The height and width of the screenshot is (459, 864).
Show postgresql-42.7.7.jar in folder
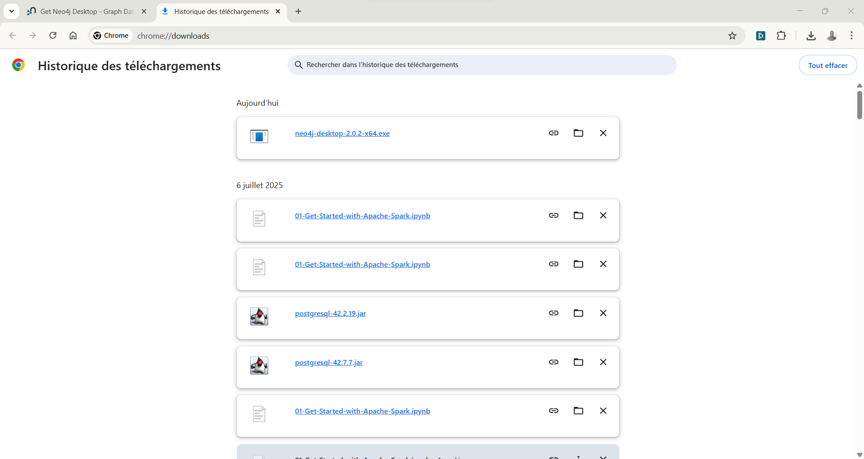tap(578, 362)
